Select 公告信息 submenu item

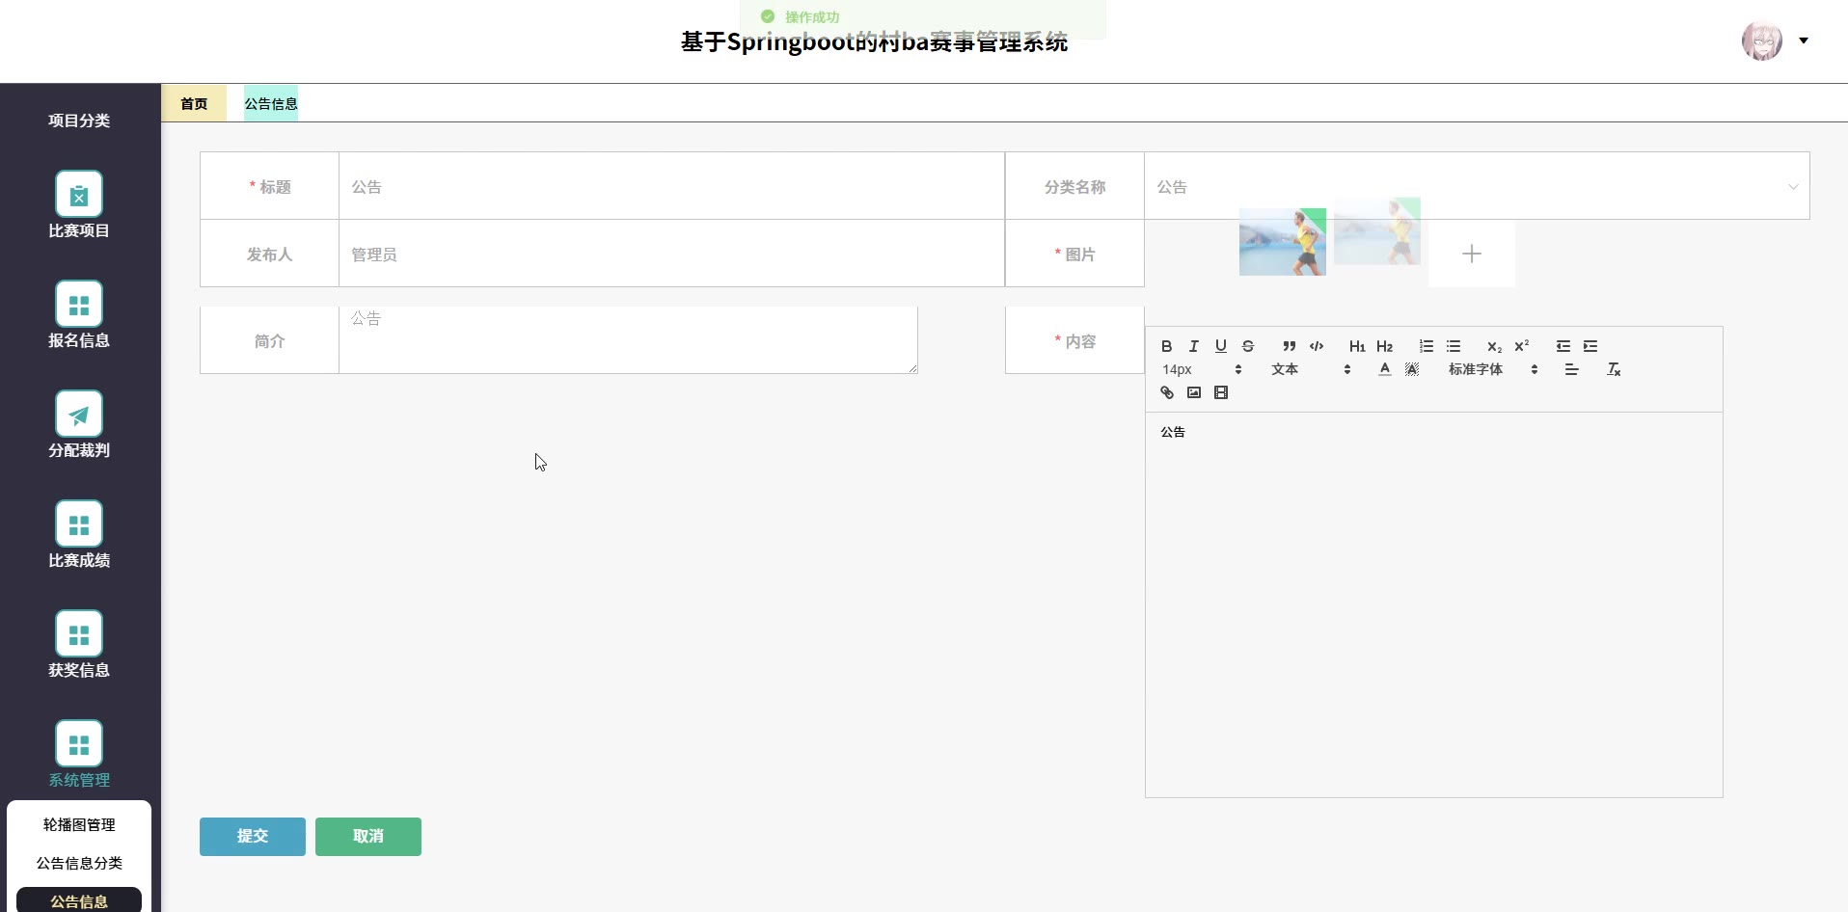[79, 900]
